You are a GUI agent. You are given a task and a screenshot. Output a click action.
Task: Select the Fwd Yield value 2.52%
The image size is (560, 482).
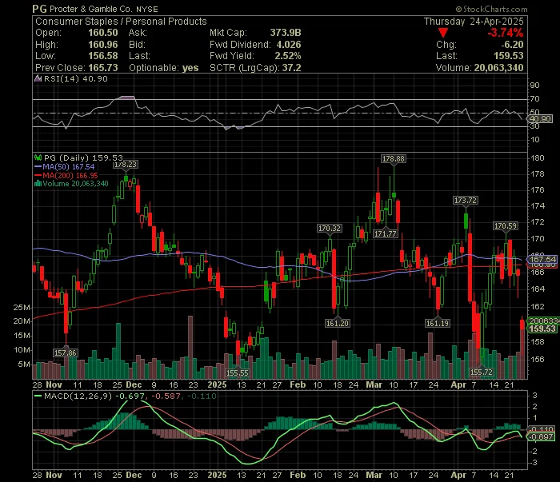point(288,56)
